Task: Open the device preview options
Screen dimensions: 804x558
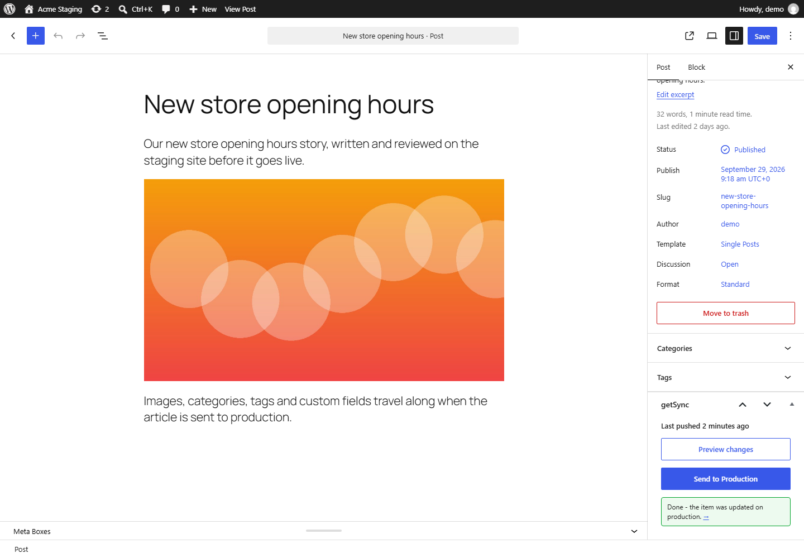Action: (x=712, y=36)
